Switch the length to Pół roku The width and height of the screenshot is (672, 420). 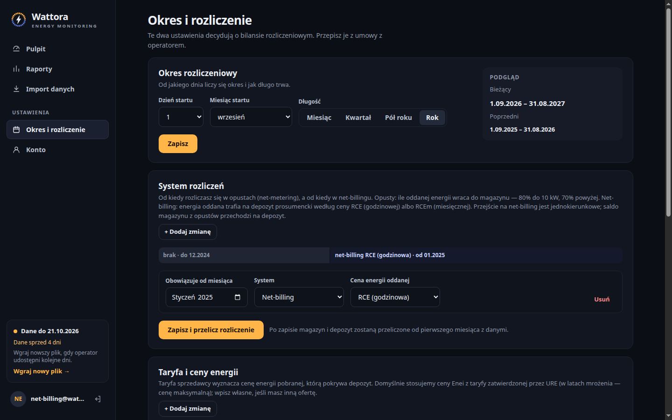pyautogui.click(x=399, y=118)
